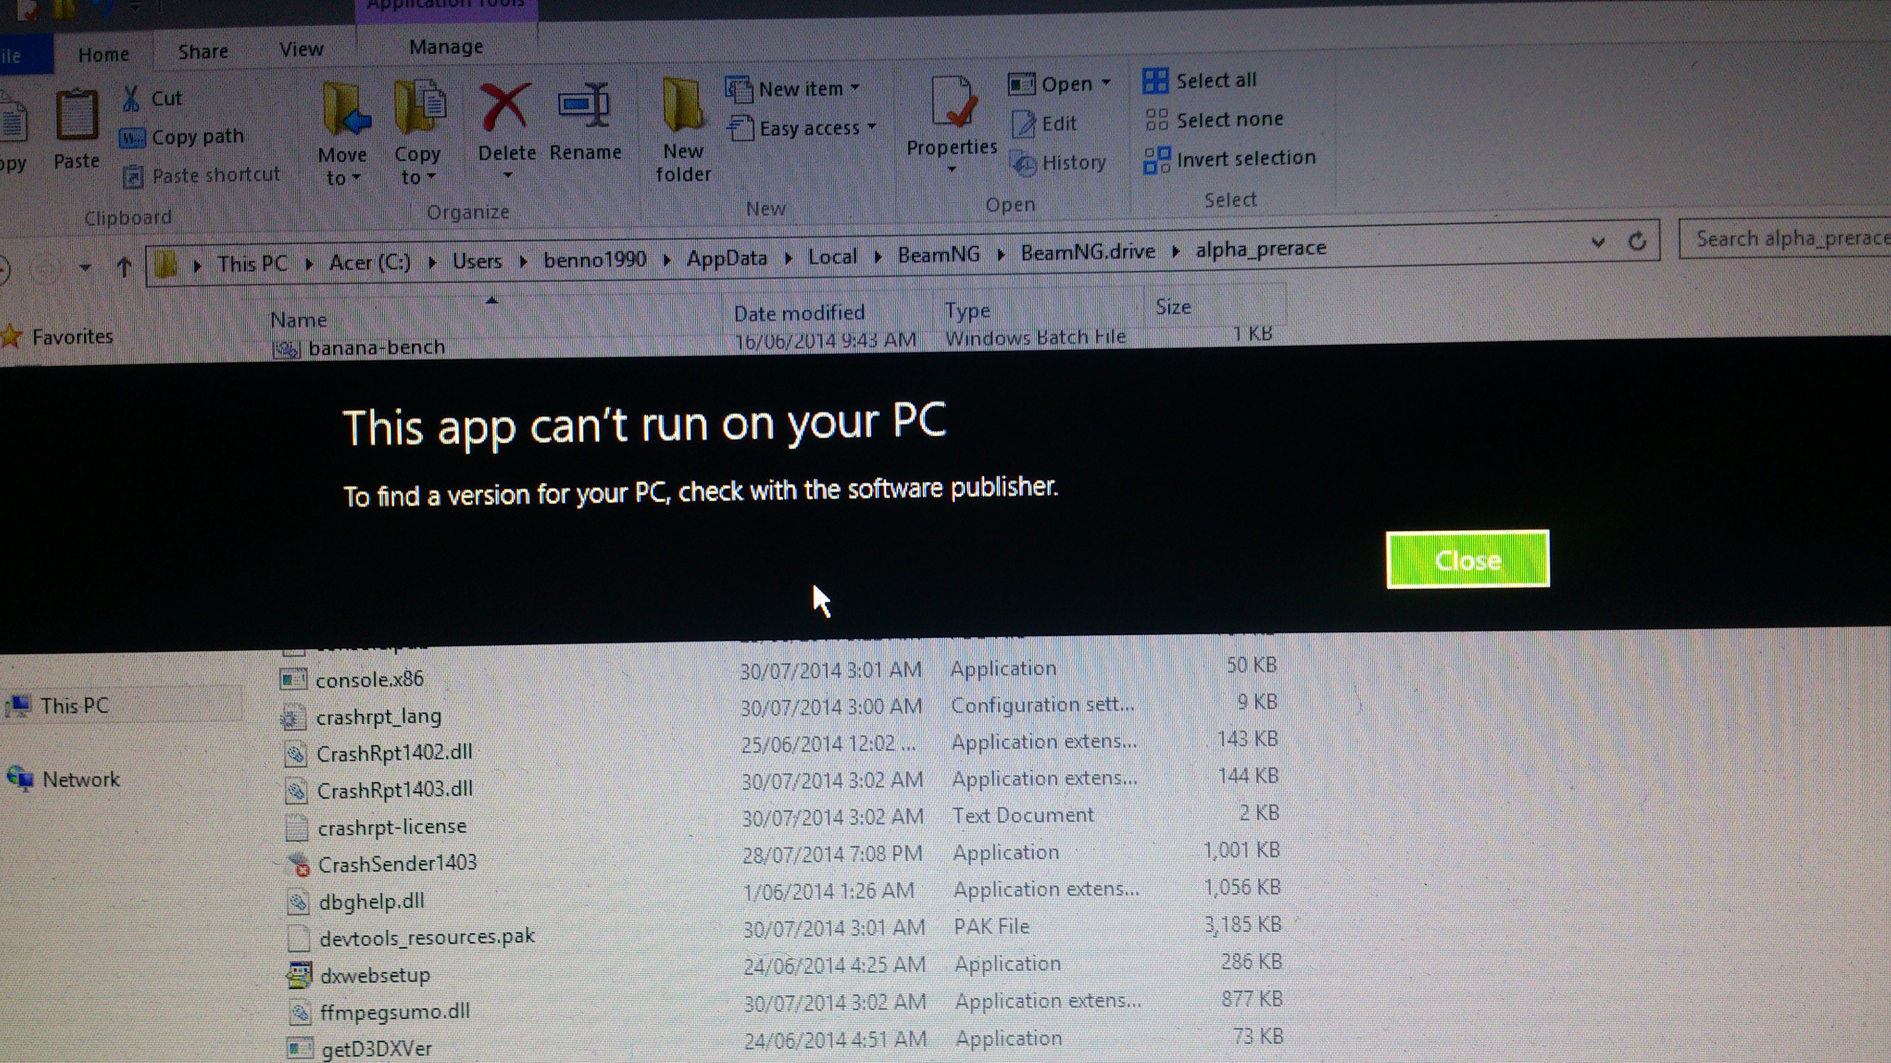Go up one folder level arrow
The width and height of the screenshot is (1891, 1063).
click(x=124, y=267)
